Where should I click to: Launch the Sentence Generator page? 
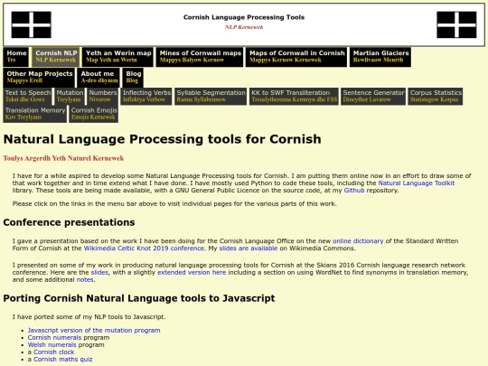(373, 96)
